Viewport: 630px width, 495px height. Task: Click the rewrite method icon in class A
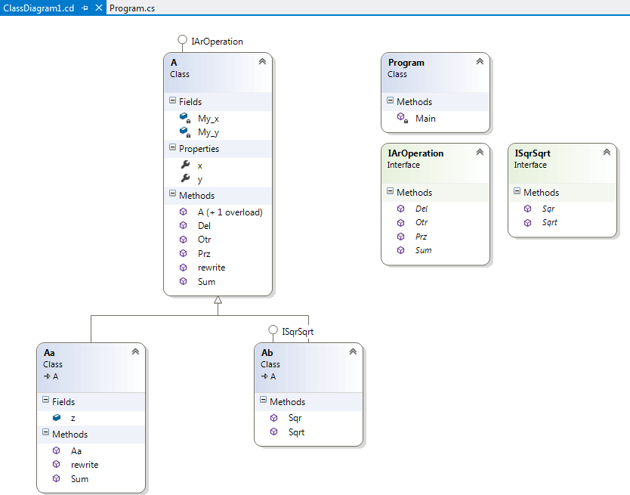click(x=184, y=268)
